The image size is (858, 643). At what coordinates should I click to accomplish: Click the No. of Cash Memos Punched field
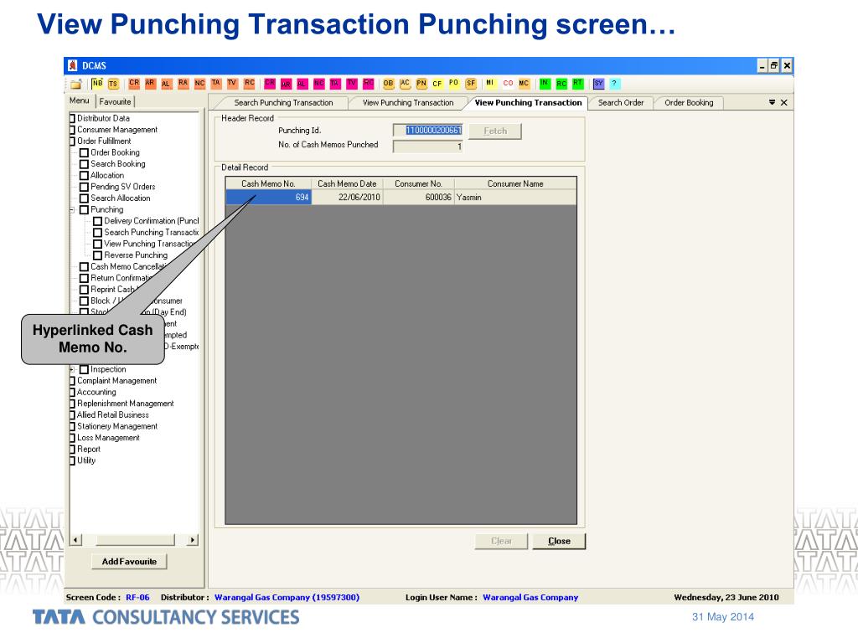pos(428,147)
